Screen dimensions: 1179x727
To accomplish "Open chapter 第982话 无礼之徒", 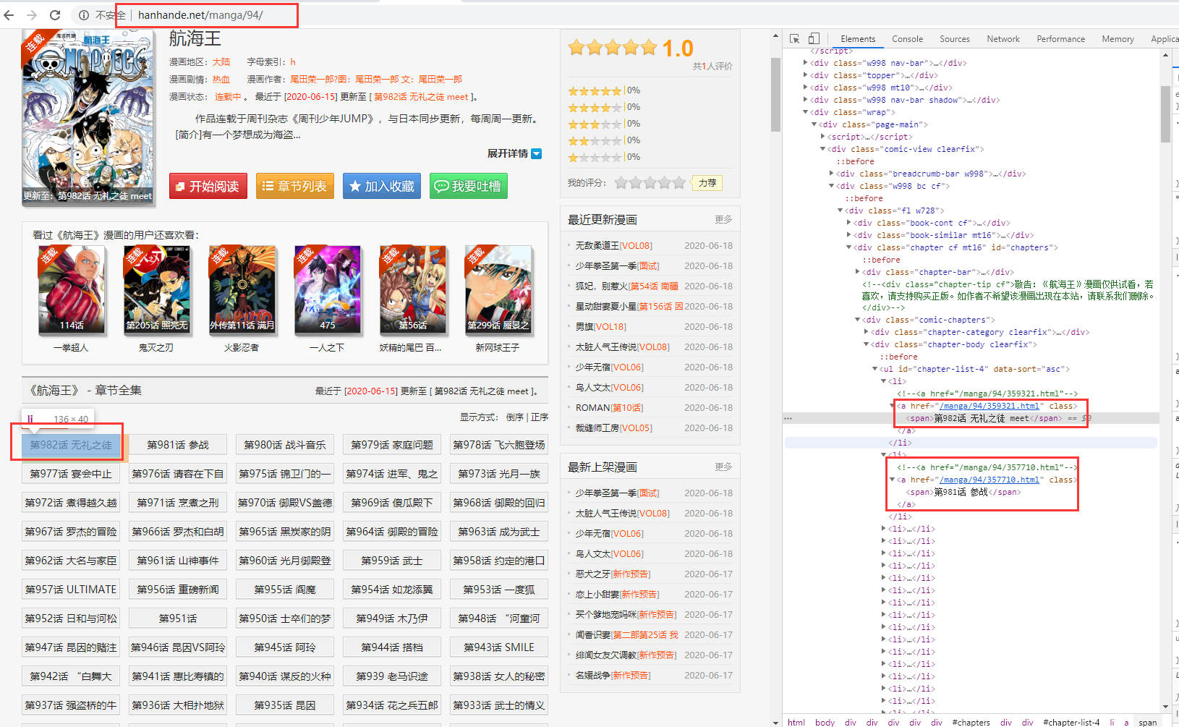I will (x=71, y=445).
